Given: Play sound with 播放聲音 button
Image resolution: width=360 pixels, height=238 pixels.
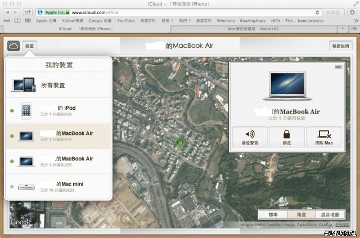Looking at the screenshot, I should [250, 137].
